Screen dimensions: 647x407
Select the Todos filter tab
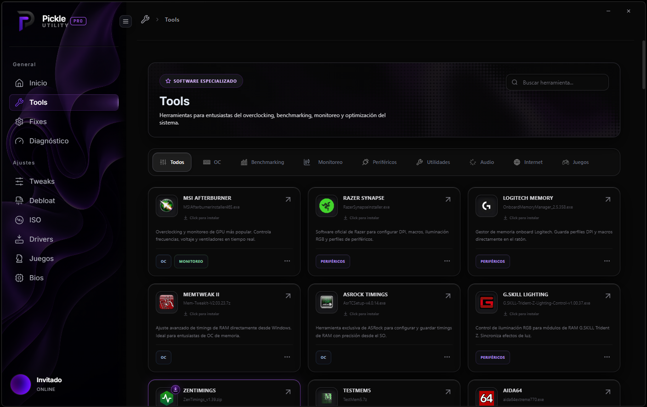[x=172, y=162]
